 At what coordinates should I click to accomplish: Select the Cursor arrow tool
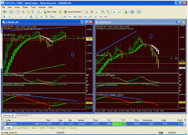tap(5, 17)
